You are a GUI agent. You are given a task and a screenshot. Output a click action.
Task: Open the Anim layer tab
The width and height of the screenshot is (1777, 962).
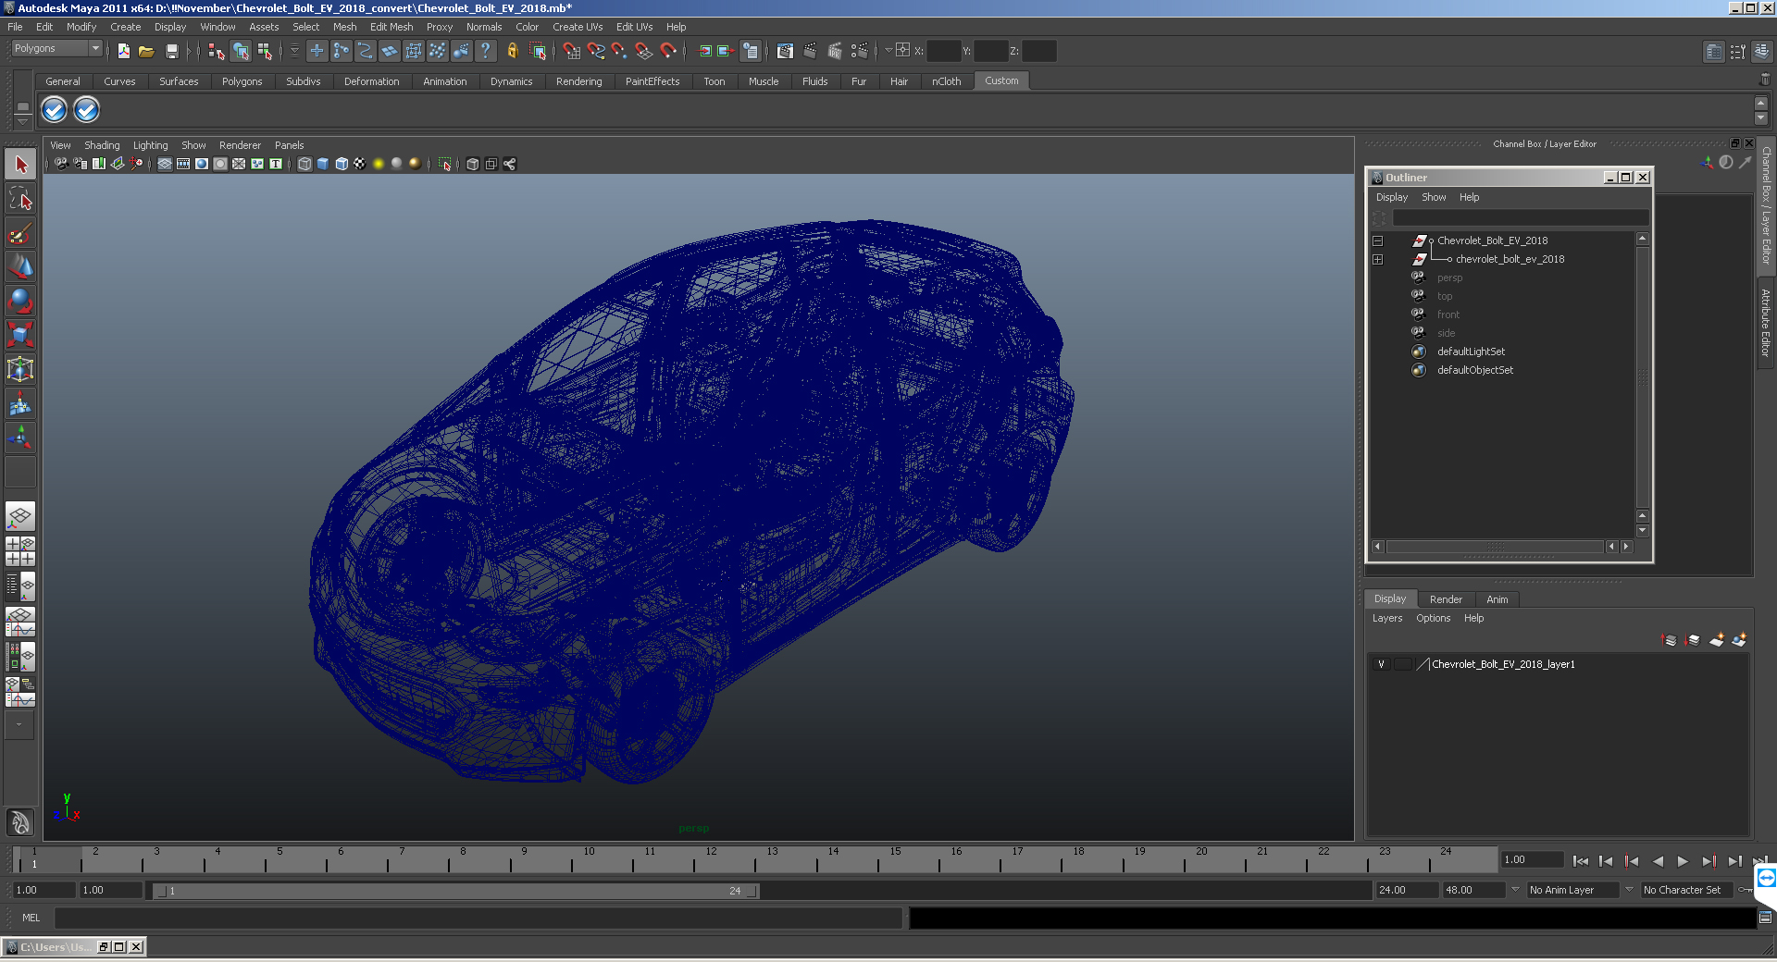pos(1497,599)
